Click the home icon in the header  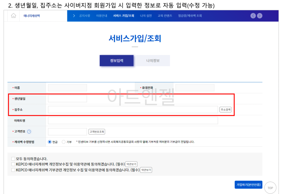(x=13, y=16)
